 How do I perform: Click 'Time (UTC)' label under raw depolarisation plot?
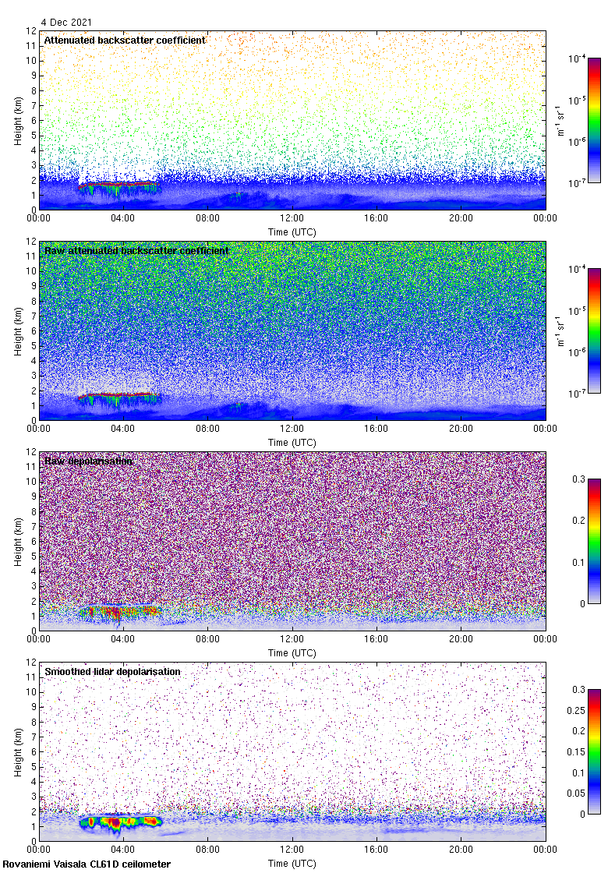[x=292, y=653]
